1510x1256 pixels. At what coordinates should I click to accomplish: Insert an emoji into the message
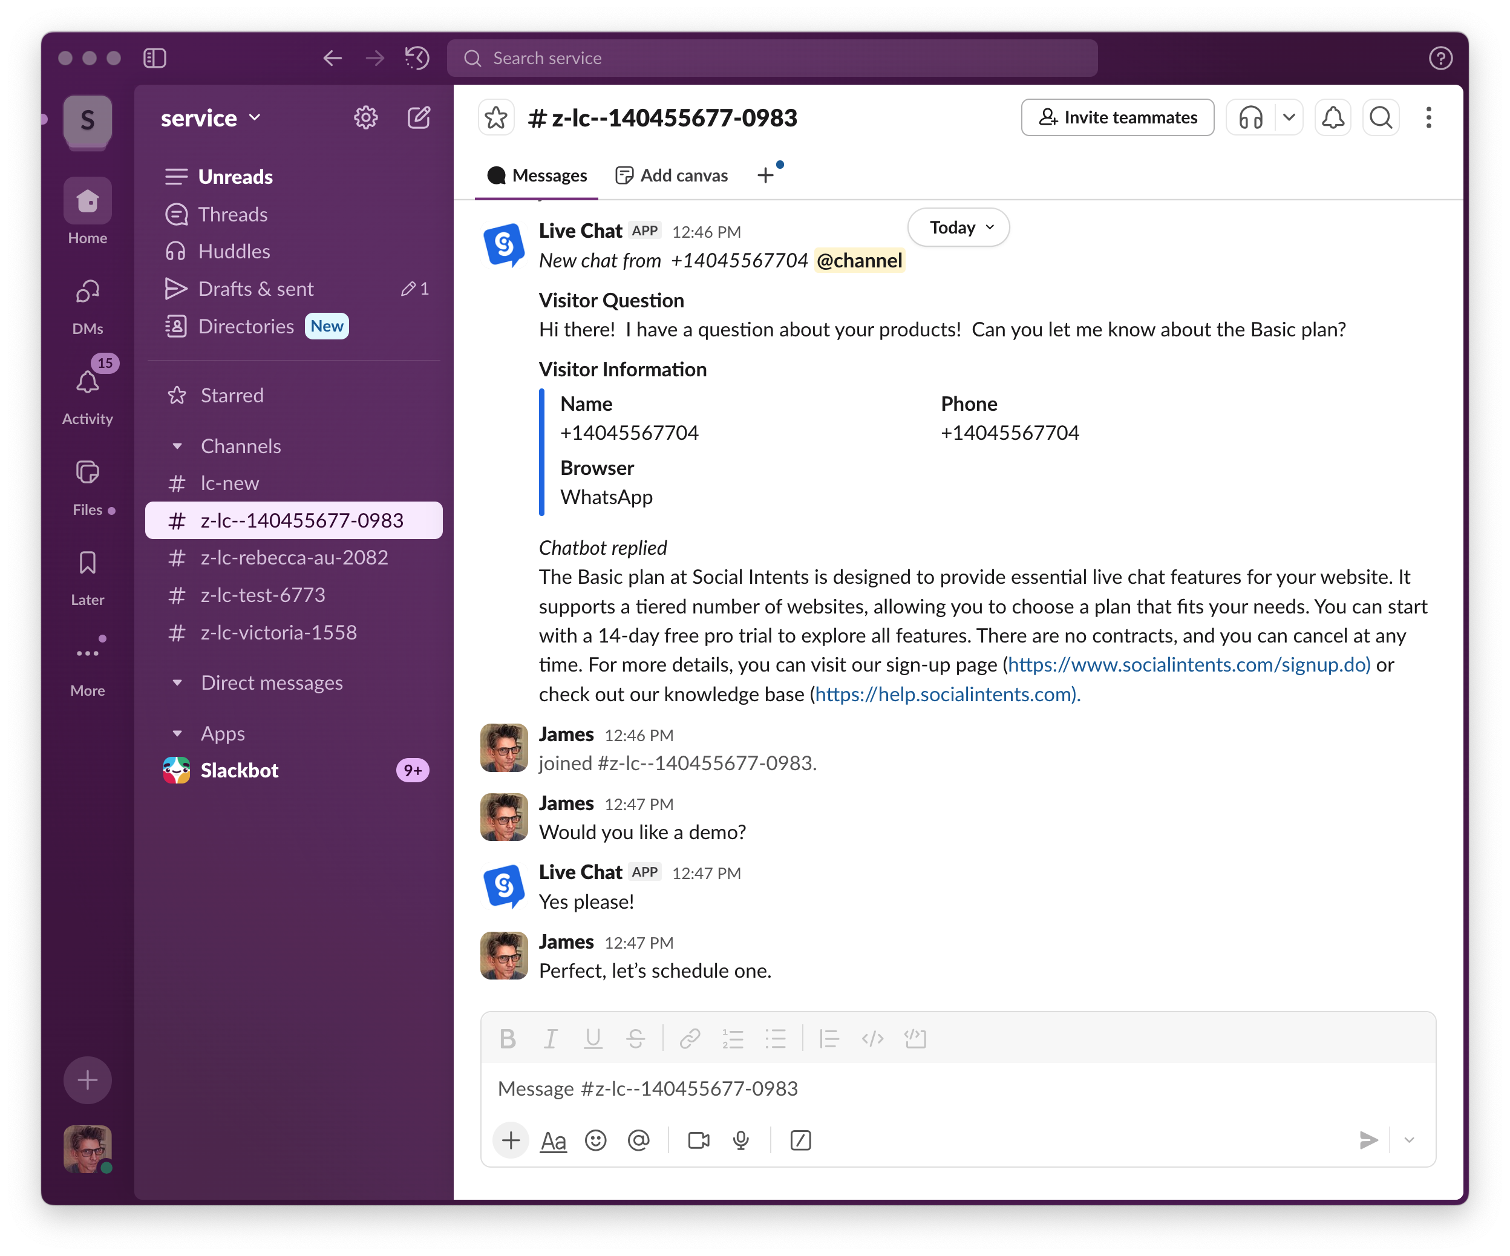(596, 1140)
